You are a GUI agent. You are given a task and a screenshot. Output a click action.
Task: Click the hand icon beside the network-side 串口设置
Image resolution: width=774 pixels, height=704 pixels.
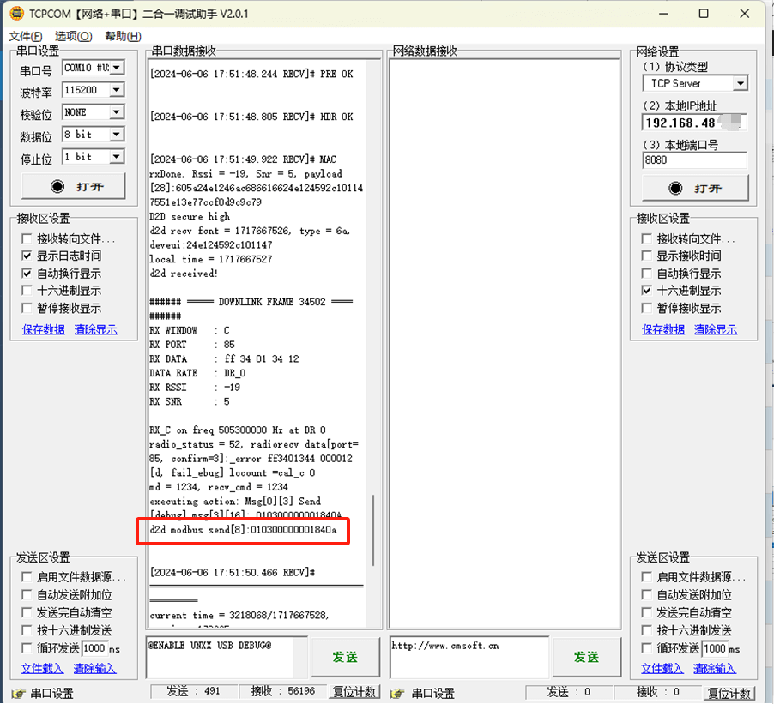coord(398,694)
